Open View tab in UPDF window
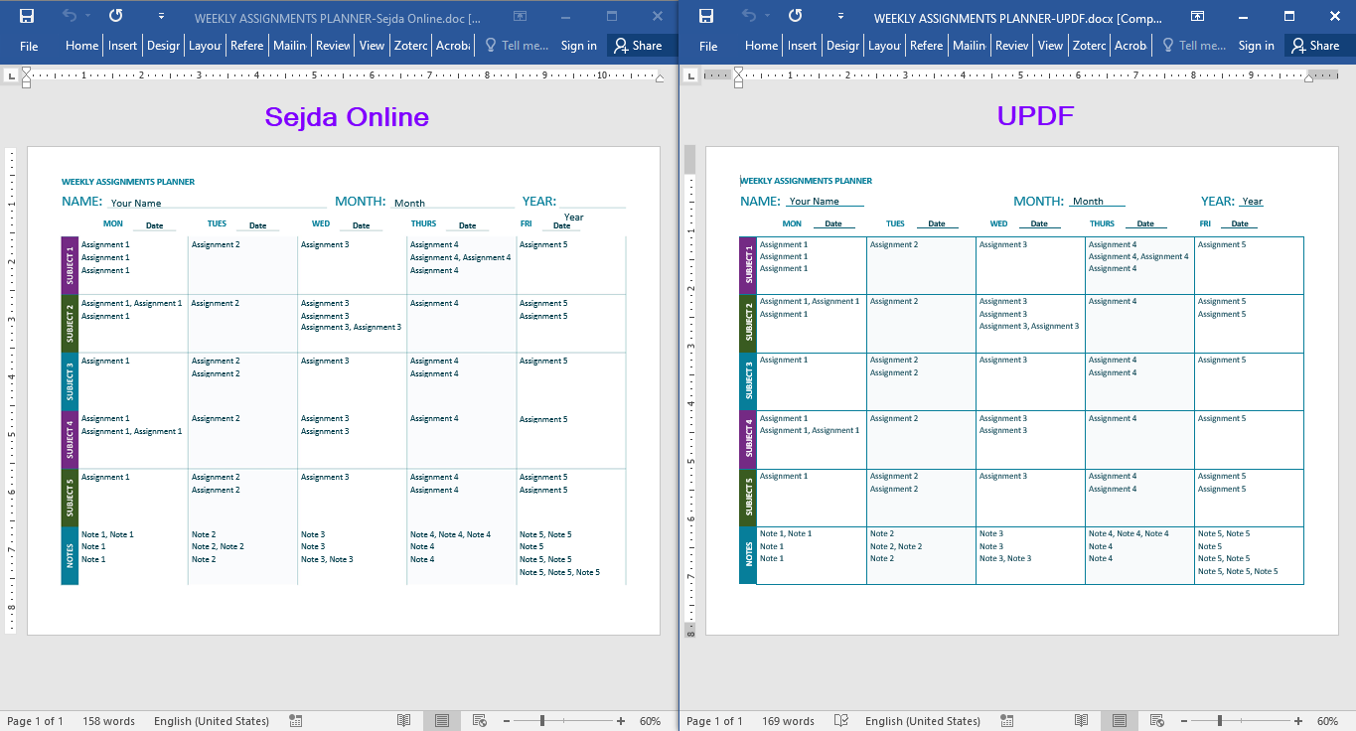Image resolution: width=1356 pixels, height=731 pixels. tap(1050, 46)
